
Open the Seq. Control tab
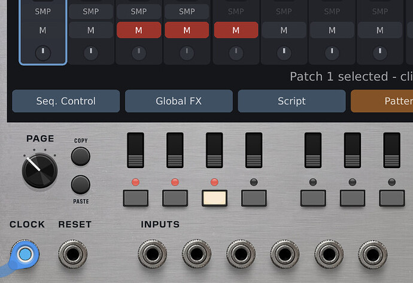click(66, 101)
